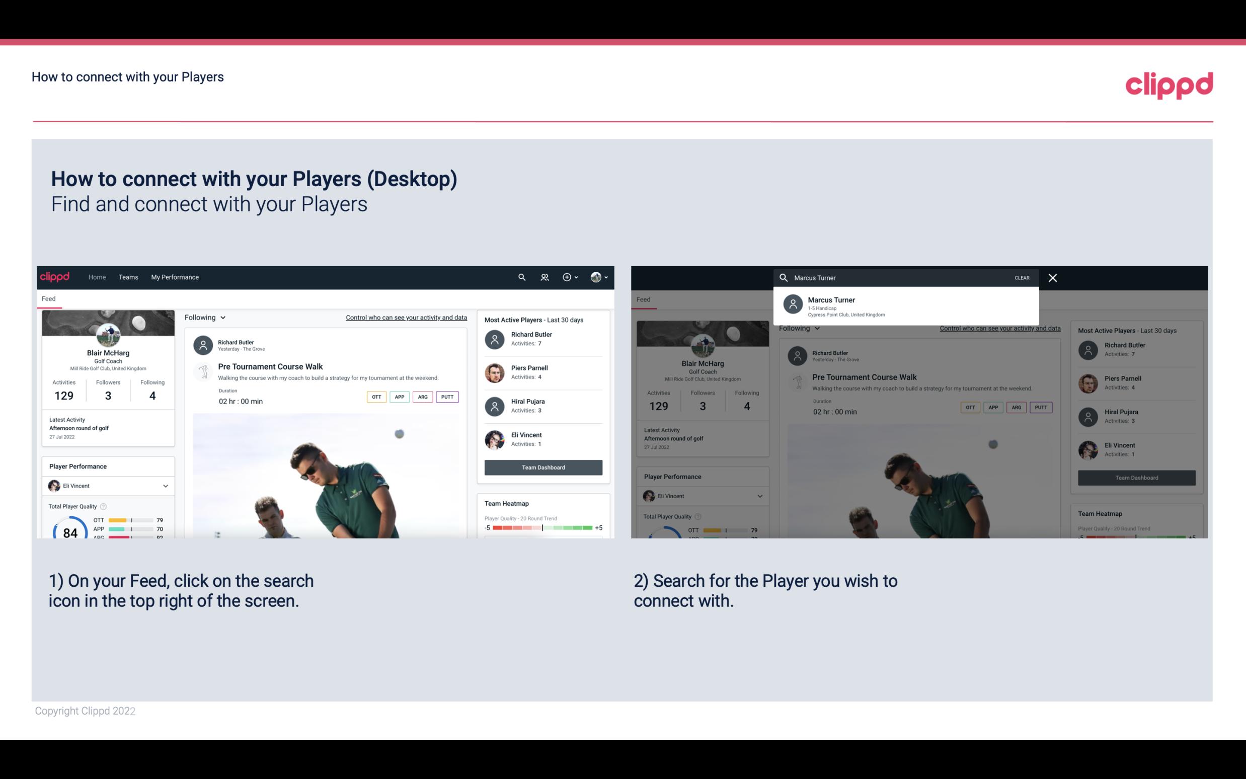Expand Player Performance selector dropdown
The height and width of the screenshot is (779, 1246).
click(164, 486)
